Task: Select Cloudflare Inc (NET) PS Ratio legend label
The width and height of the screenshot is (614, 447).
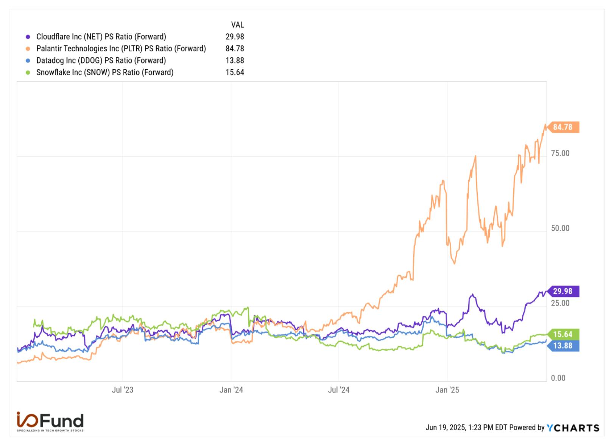Action: (x=101, y=37)
